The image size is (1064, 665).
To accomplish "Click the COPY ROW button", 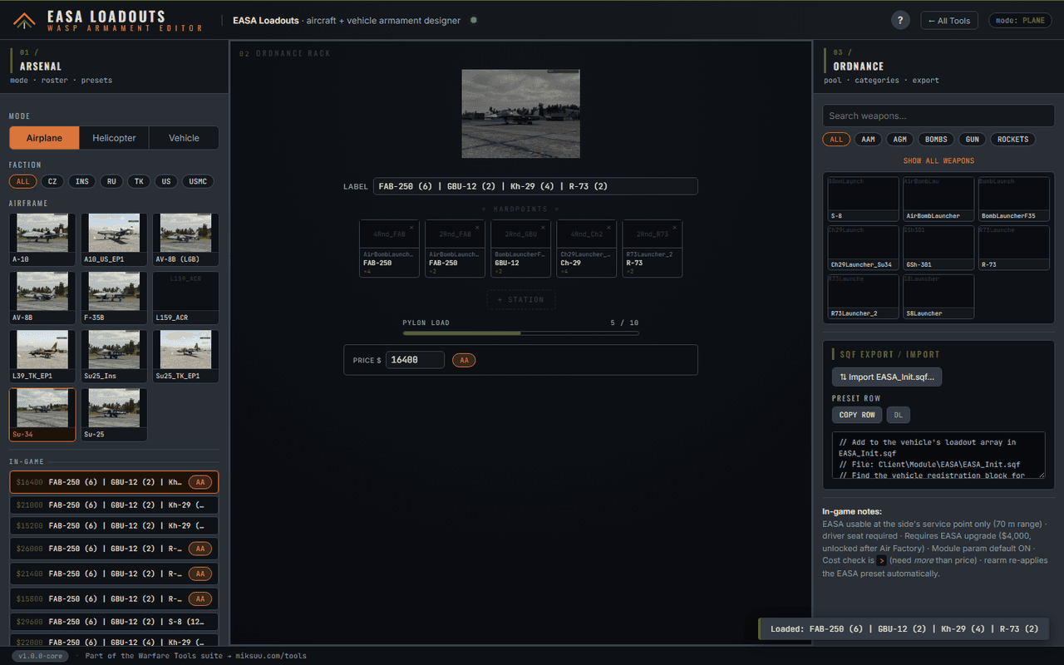I will coord(857,415).
